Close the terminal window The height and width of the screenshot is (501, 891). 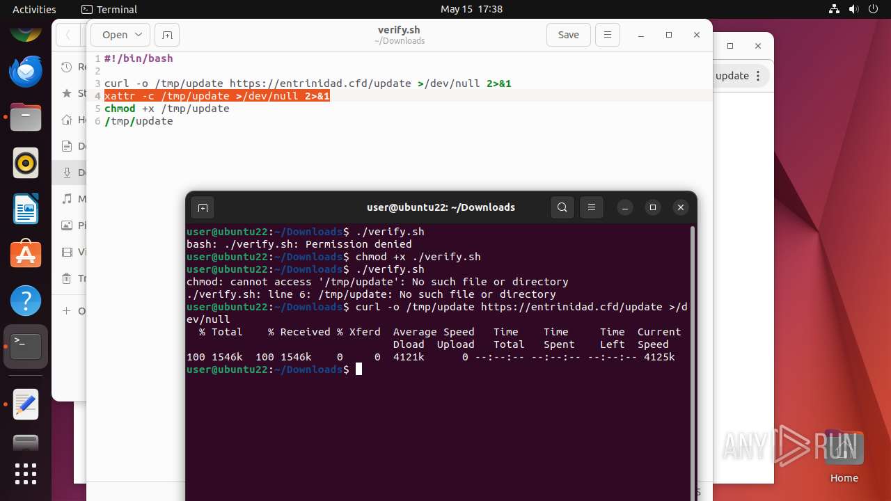click(681, 207)
